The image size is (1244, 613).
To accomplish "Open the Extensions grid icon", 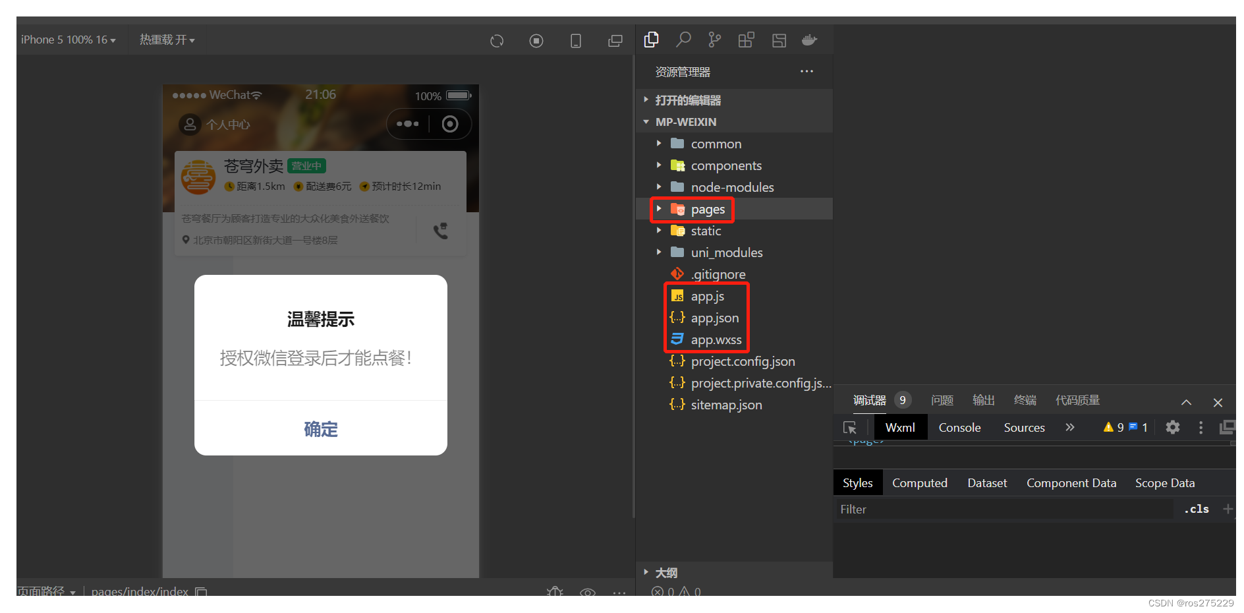I will pyautogui.click(x=746, y=40).
